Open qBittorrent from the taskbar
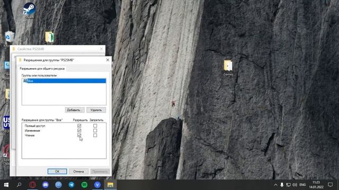Image resolution: width=339 pixels, height=190 pixels. coord(58,185)
